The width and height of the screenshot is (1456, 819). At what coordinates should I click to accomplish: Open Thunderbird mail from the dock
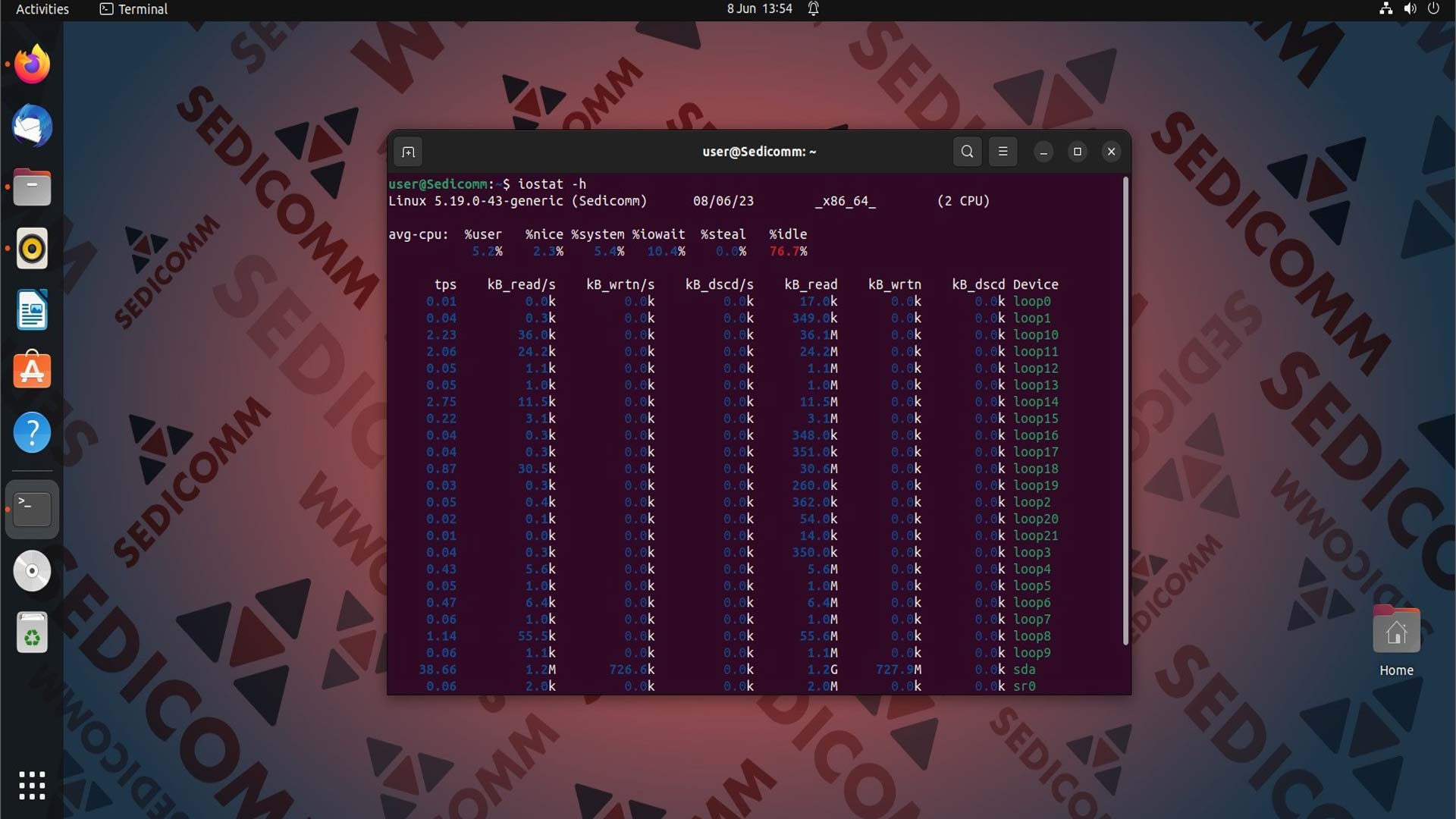[32, 126]
